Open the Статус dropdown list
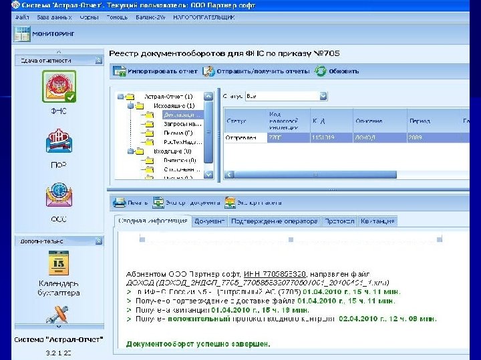 pyautogui.click(x=323, y=96)
